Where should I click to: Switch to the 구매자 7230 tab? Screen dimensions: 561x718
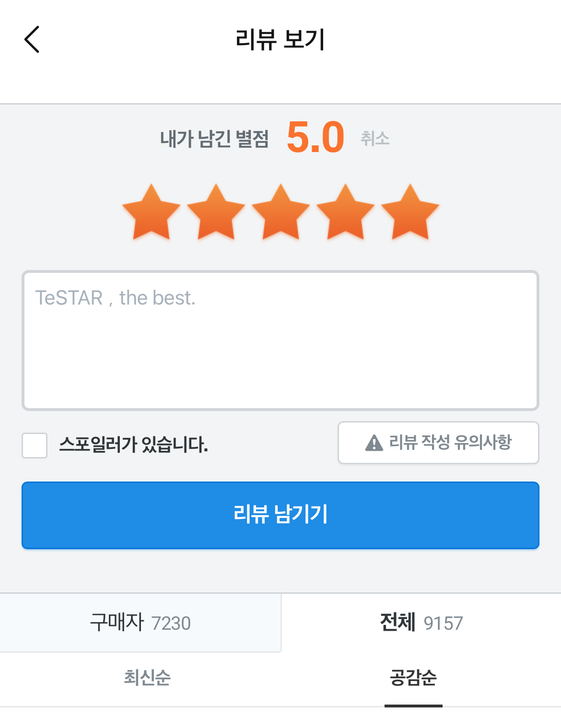point(140,623)
